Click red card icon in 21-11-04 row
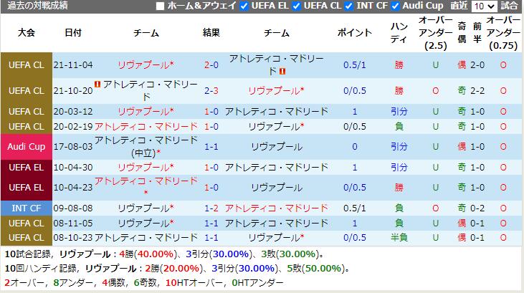This screenshot has width=524, height=293. 282,71
